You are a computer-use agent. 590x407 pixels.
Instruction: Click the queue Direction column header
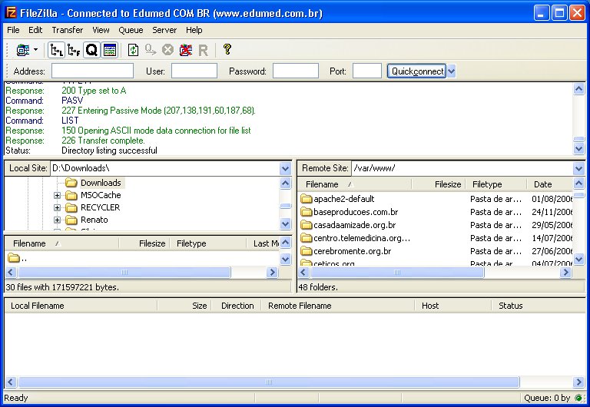[237, 306]
